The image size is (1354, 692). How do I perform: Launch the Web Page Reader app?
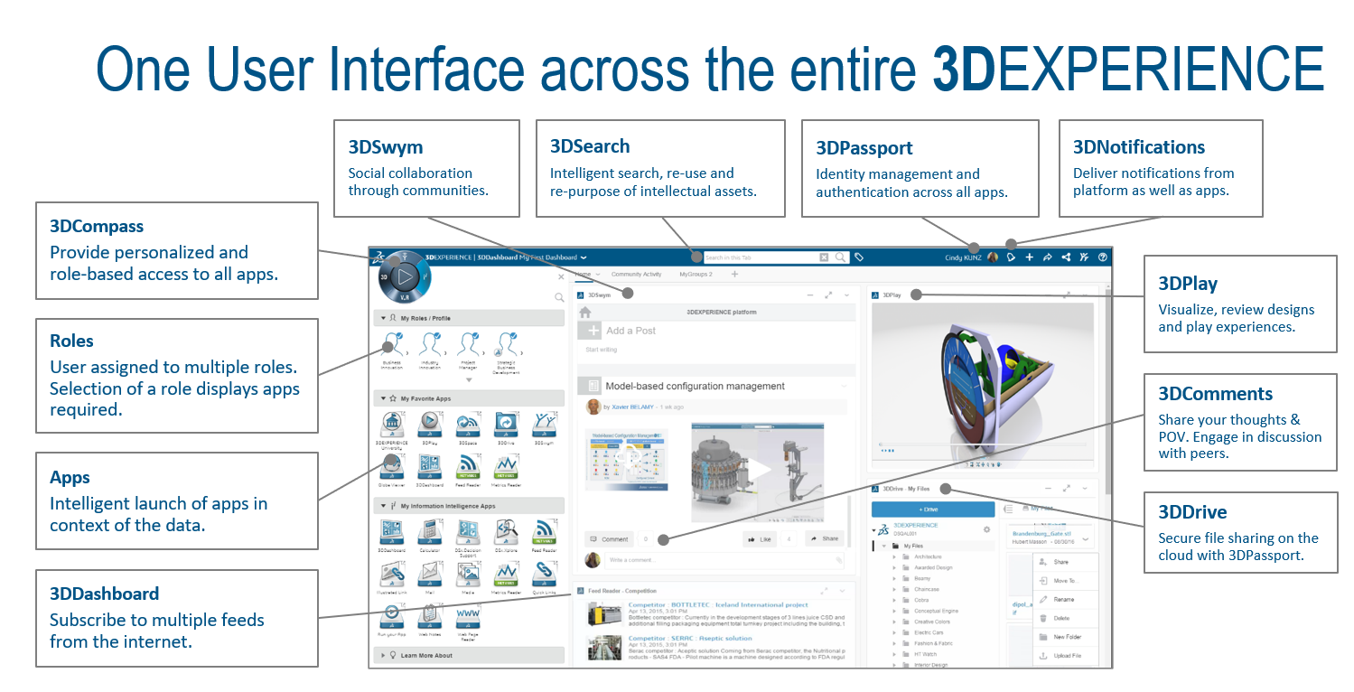tap(468, 617)
